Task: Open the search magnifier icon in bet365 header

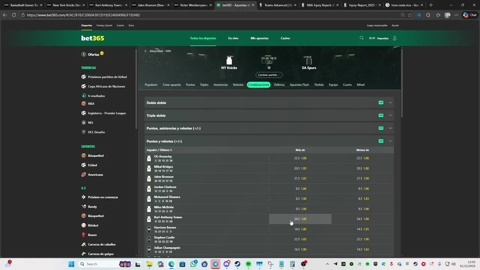Action: click(361, 38)
